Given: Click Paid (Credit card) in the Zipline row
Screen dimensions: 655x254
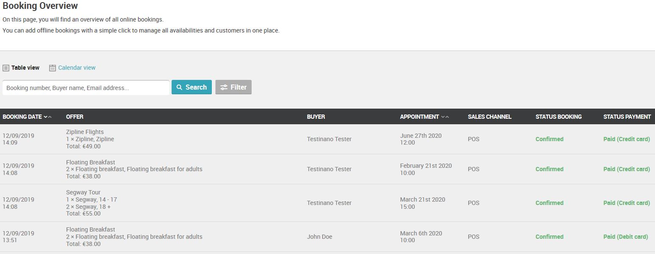Looking at the screenshot, I should 627,139.
